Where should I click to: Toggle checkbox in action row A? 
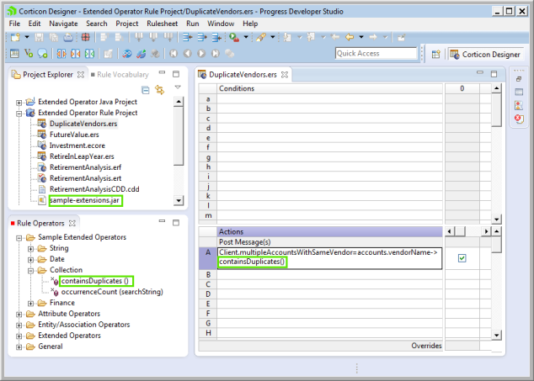[x=462, y=258]
